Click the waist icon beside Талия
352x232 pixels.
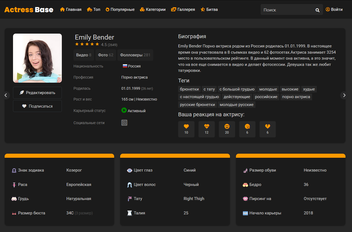[x=130, y=213]
